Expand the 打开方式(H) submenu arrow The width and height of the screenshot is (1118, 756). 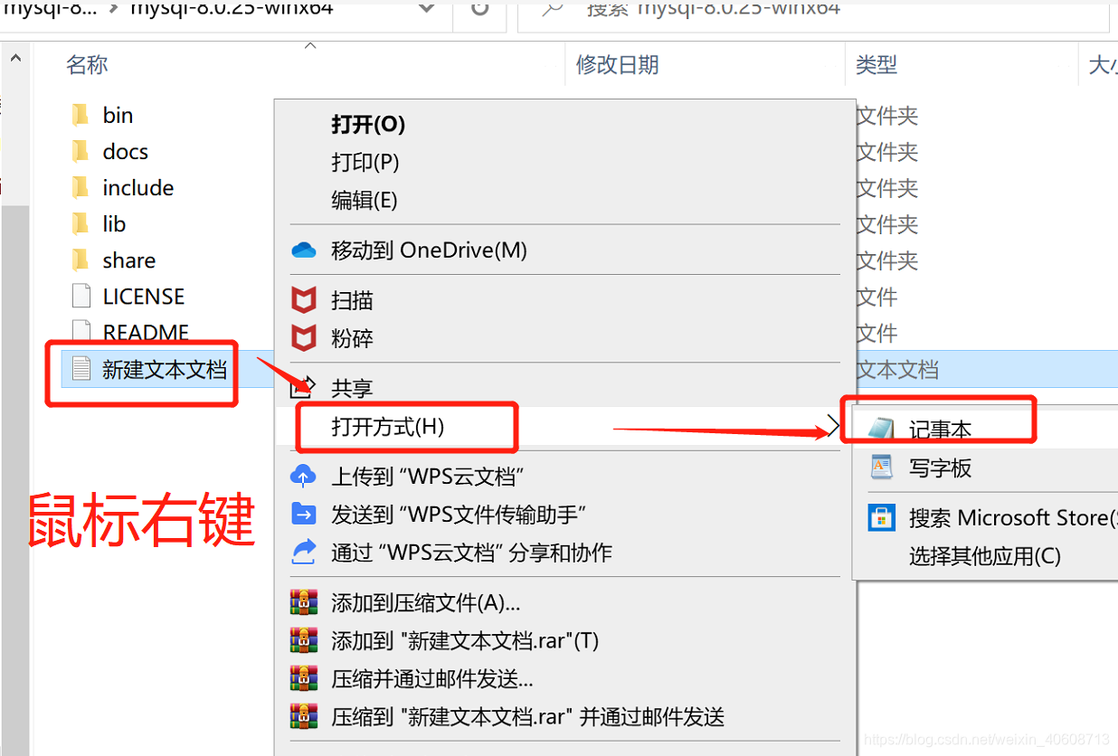(834, 426)
